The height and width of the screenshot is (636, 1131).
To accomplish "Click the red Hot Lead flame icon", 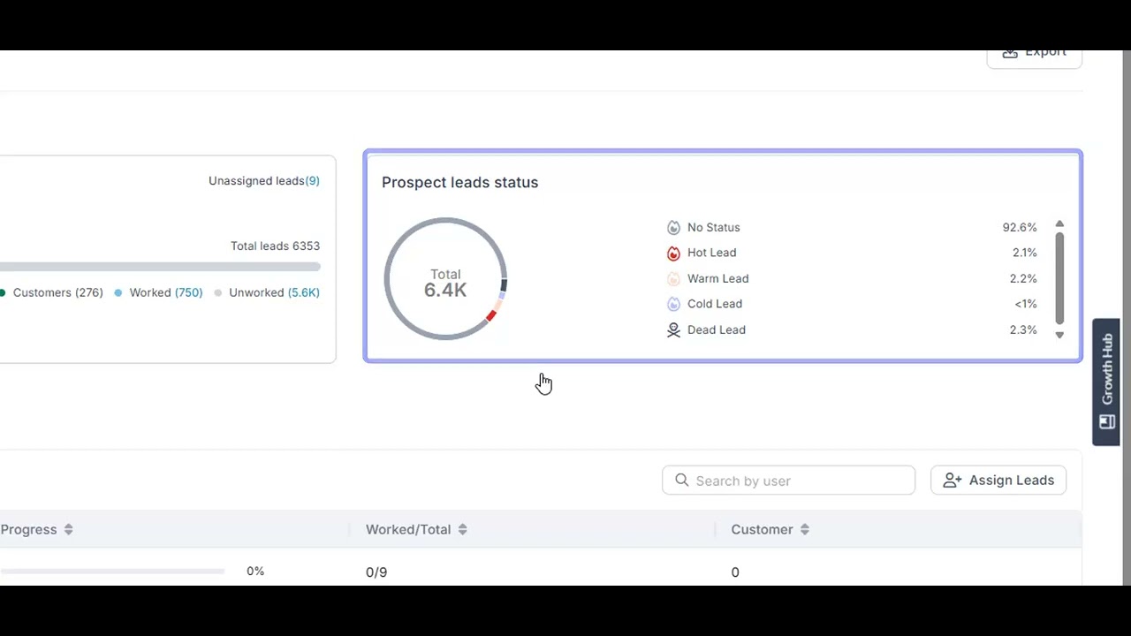I will tap(673, 254).
